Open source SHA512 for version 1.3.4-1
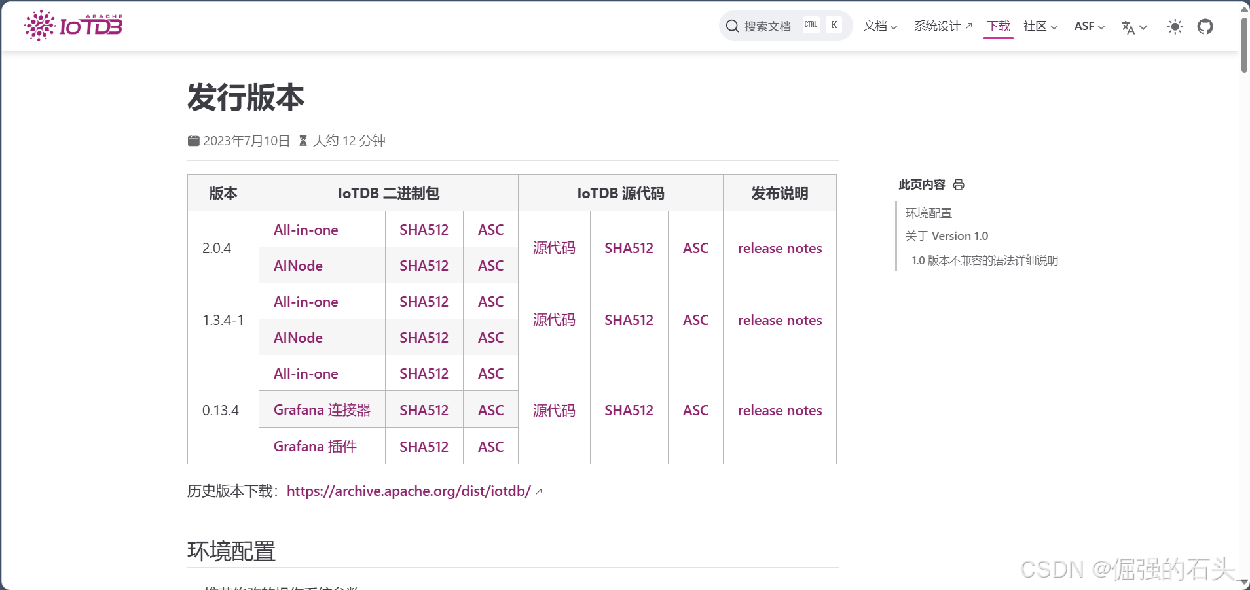Image resolution: width=1250 pixels, height=590 pixels. (629, 320)
